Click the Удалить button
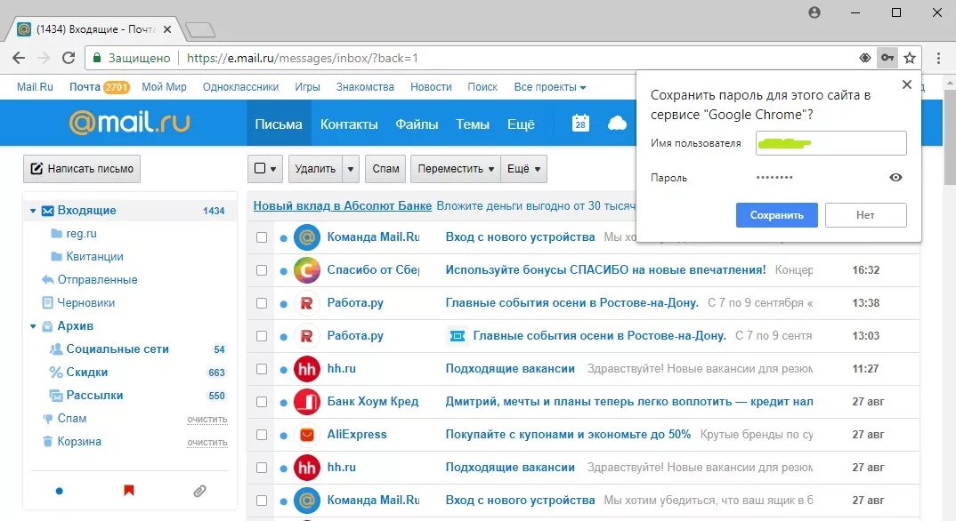The height and width of the screenshot is (521, 956). 315,169
